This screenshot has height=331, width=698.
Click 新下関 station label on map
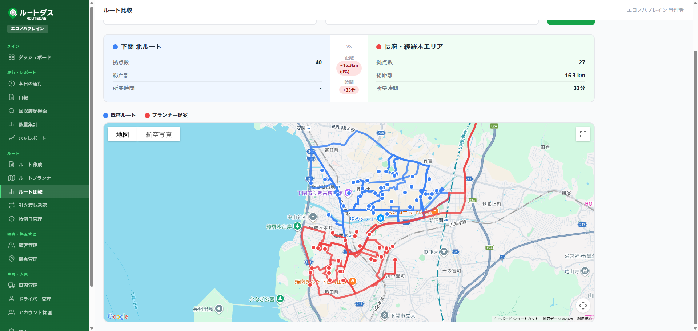click(436, 221)
